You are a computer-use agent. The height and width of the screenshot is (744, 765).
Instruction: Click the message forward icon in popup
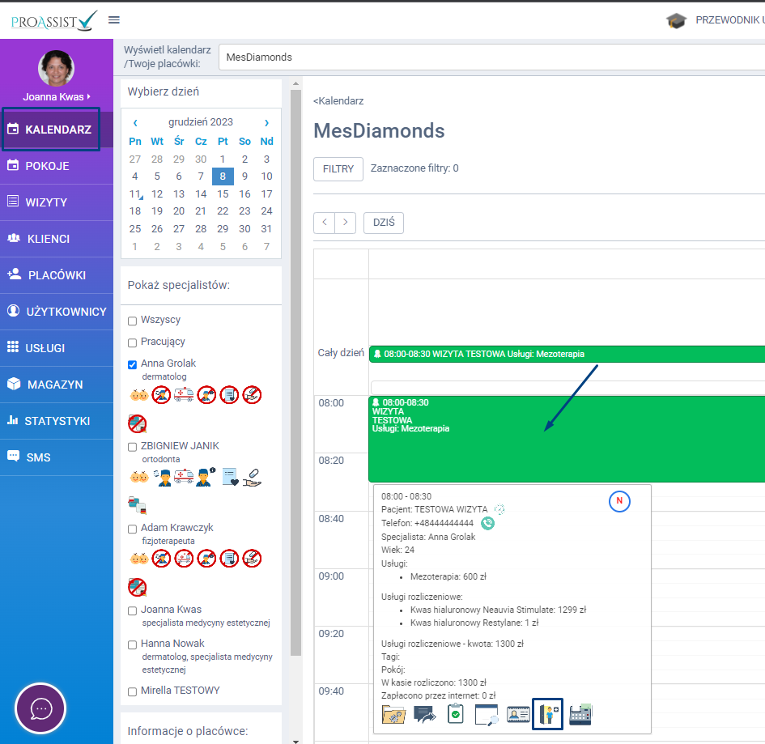pos(424,715)
